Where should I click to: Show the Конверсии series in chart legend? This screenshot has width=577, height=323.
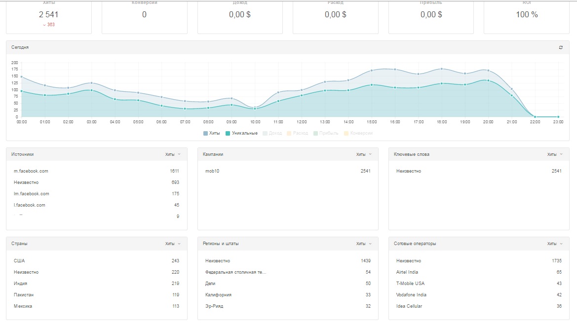click(x=358, y=133)
